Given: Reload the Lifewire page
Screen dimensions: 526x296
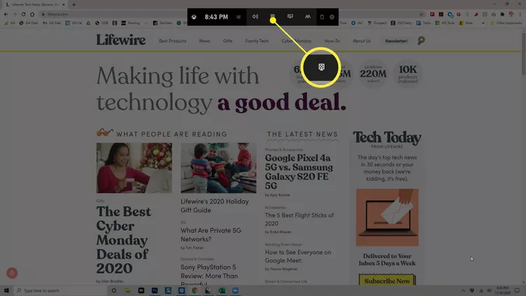Looking at the screenshot, I should pos(23,14).
